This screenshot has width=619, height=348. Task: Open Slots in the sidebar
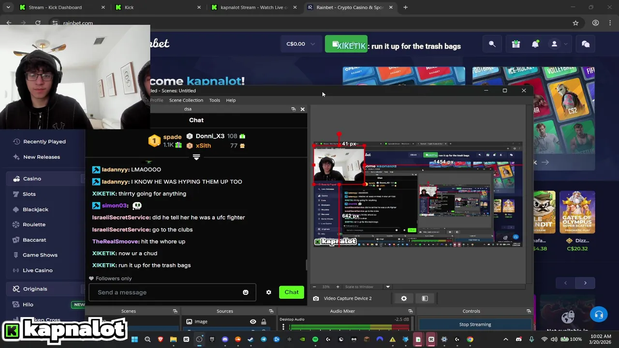tap(29, 194)
